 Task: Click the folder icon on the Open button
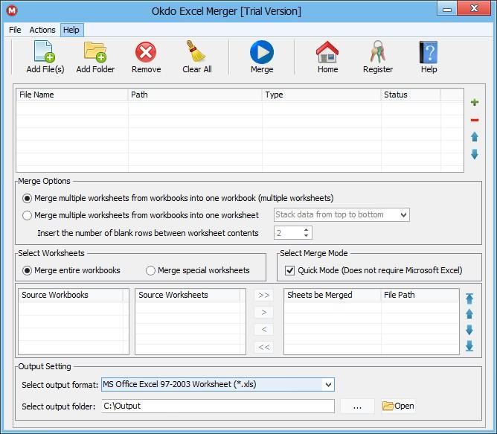388,406
